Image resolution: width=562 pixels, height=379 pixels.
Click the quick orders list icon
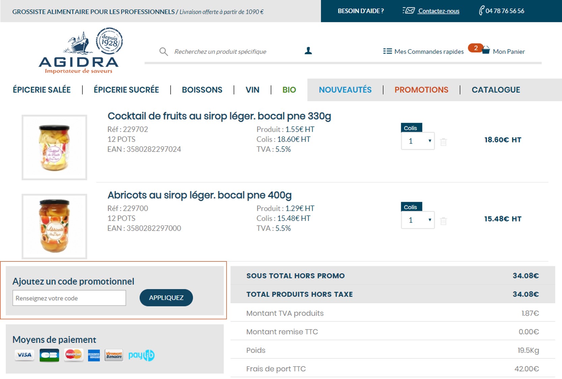coord(387,51)
